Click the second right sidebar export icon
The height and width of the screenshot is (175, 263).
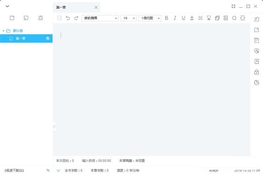pos(257,30)
